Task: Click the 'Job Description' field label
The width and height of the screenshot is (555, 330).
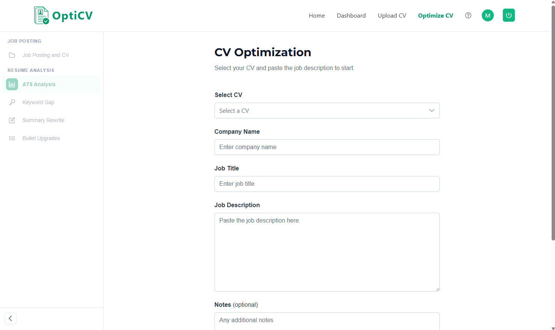Action: pos(237,205)
